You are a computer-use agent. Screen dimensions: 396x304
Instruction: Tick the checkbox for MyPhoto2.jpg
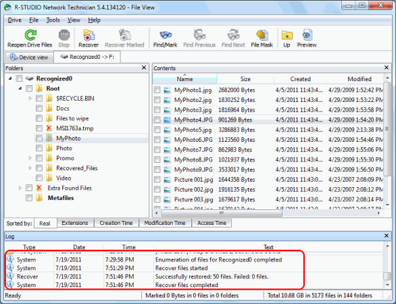pos(157,100)
